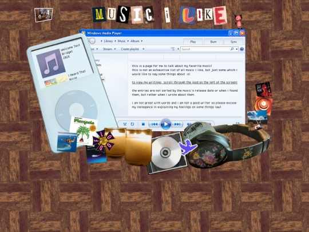Tap the forward arrows on iPod wheel
Image resolution: width=309 pixels, height=232 pixels.
93,106
